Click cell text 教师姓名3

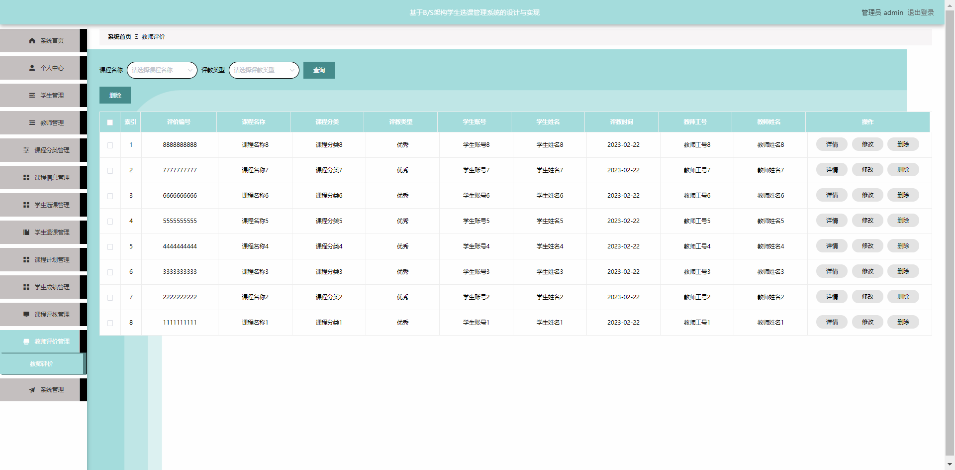(770, 272)
